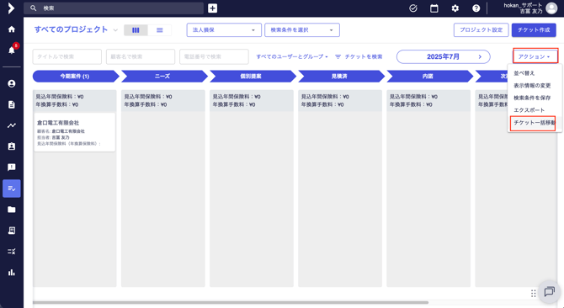Expand the すべてのプロジェクト chevron
Image resolution: width=564 pixels, height=308 pixels.
[115, 29]
